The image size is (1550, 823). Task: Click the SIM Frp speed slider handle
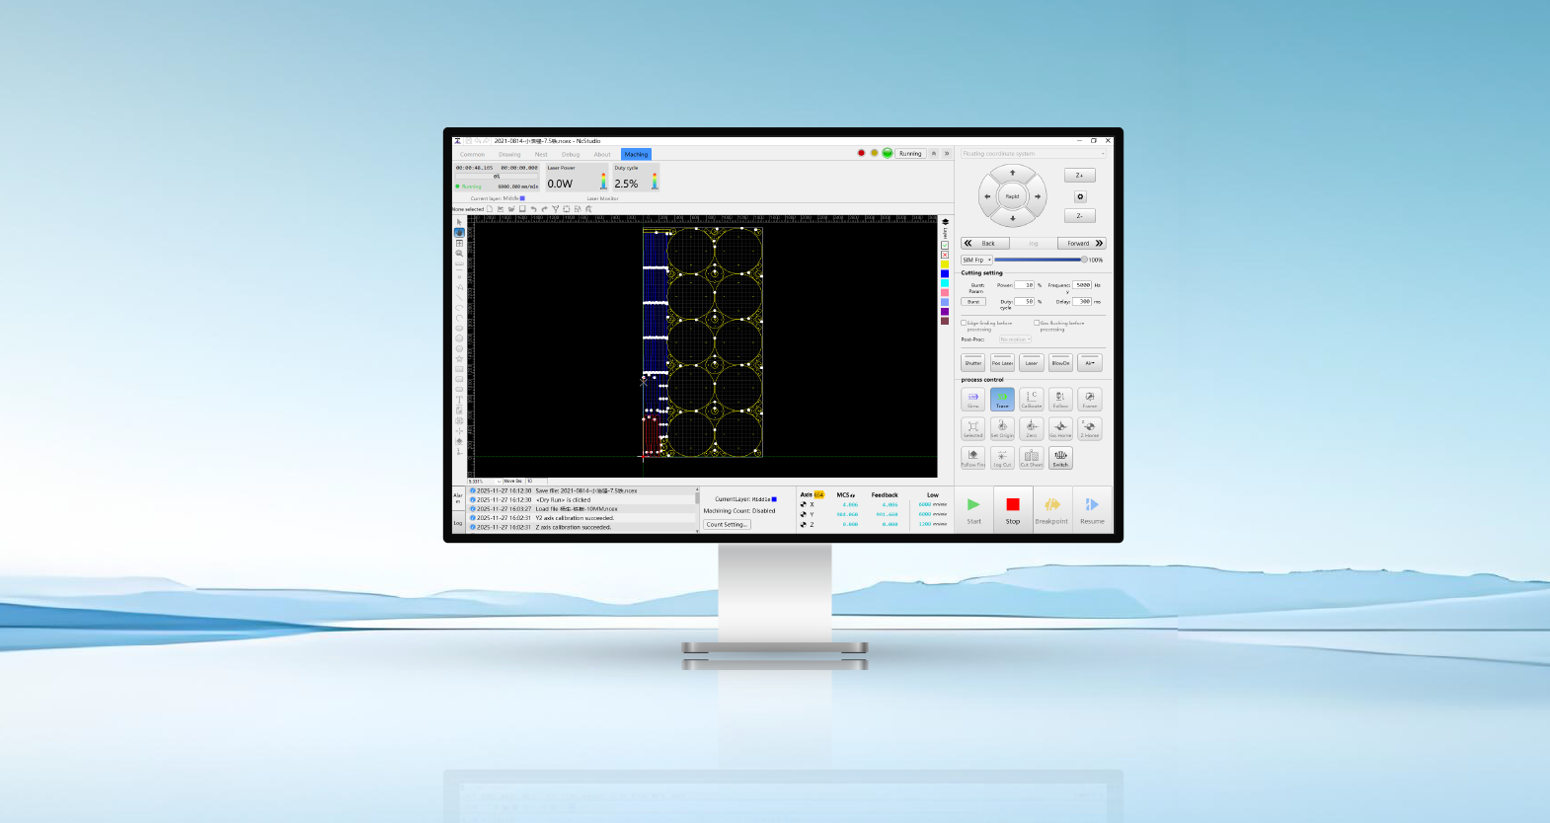1084,260
